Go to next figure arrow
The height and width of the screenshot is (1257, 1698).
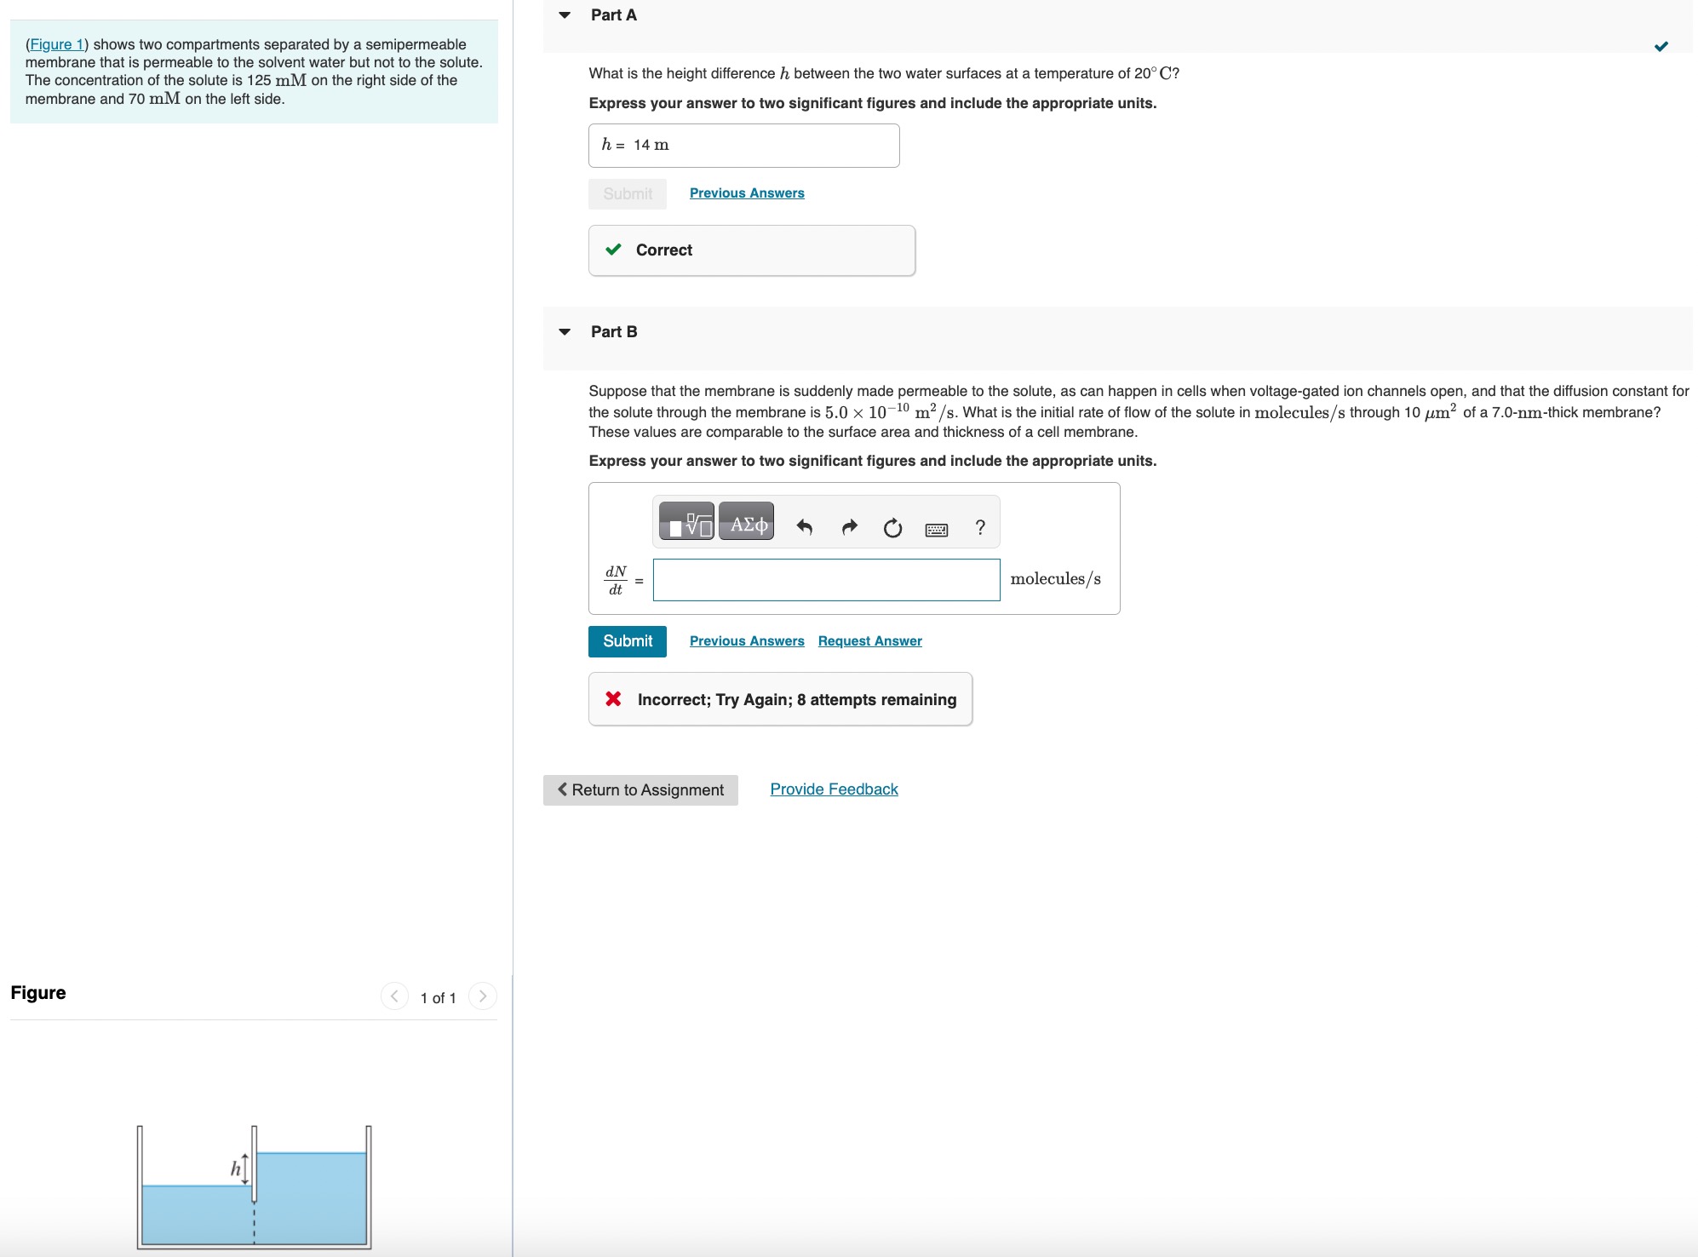pos(483,996)
